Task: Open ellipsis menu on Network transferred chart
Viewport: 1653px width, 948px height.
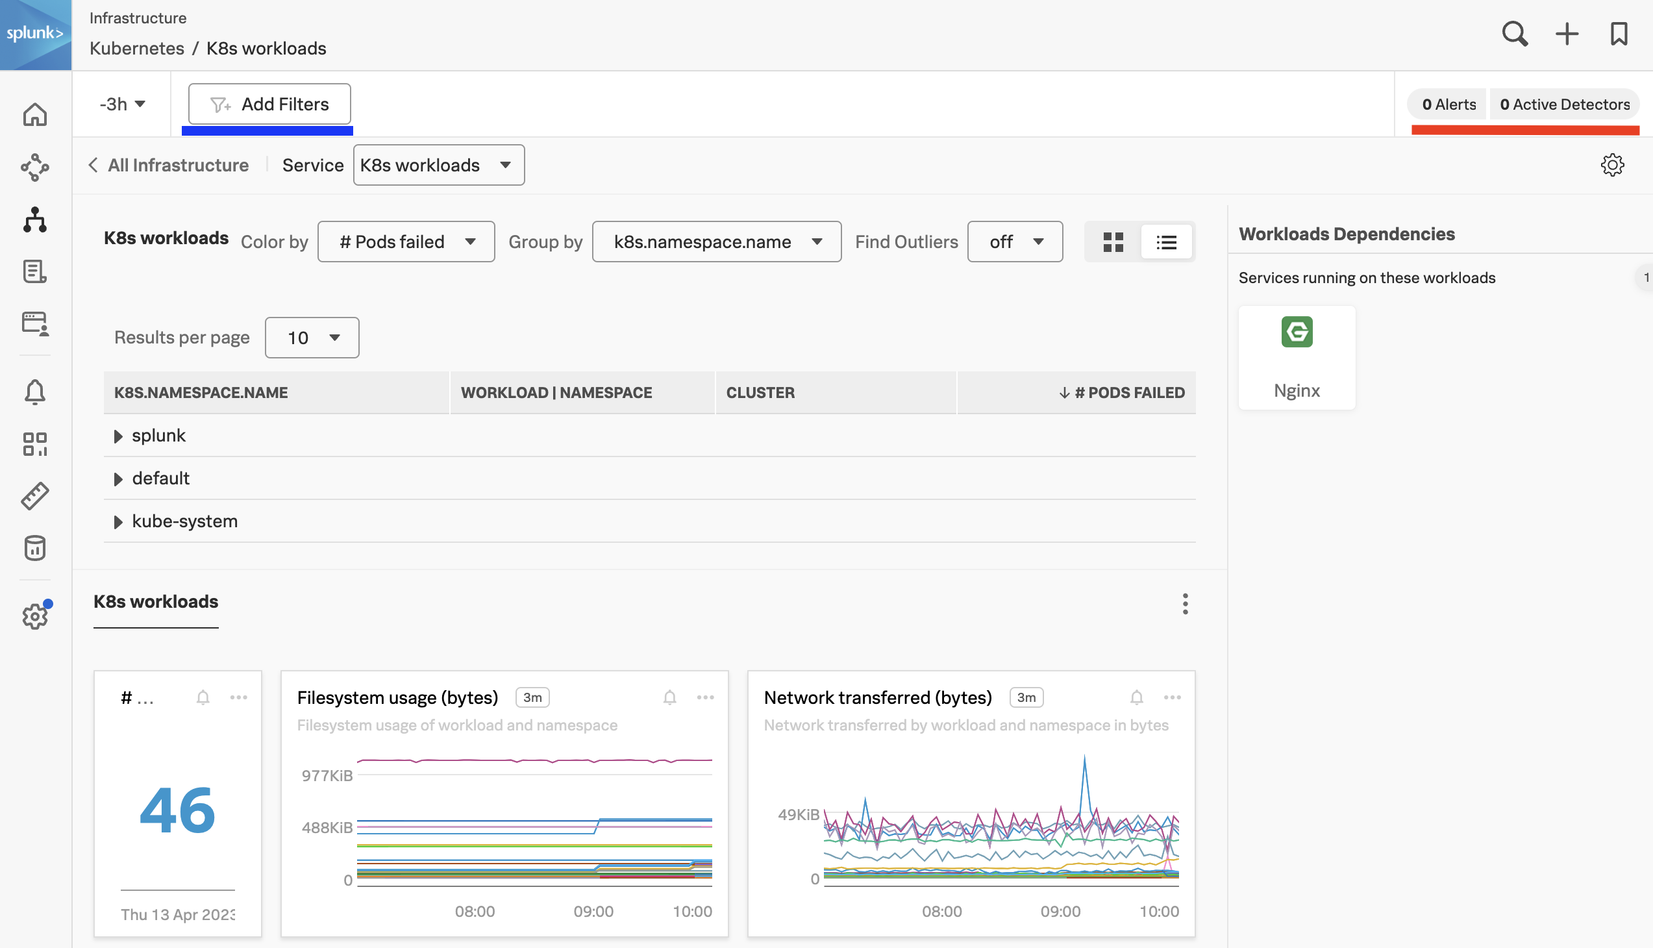Action: 1172,697
